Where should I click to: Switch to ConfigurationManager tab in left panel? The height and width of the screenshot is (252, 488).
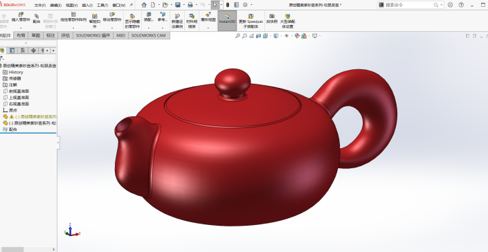point(23,51)
